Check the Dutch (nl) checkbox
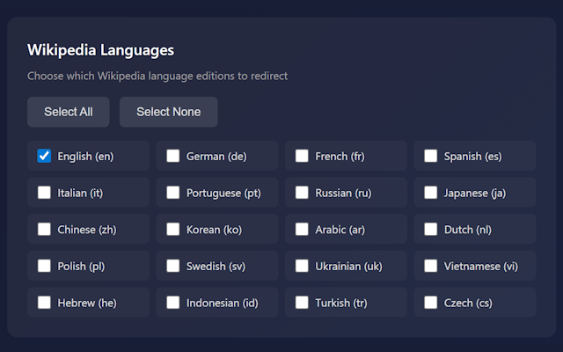Image resolution: width=563 pixels, height=352 pixels. tap(431, 230)
